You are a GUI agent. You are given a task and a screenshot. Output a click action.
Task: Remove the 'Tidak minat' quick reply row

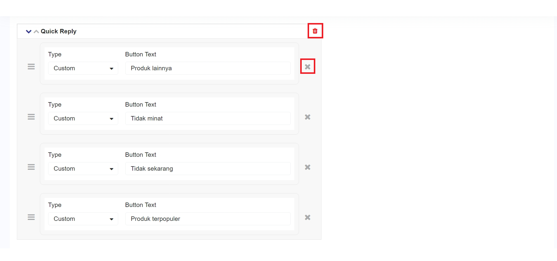308,117
